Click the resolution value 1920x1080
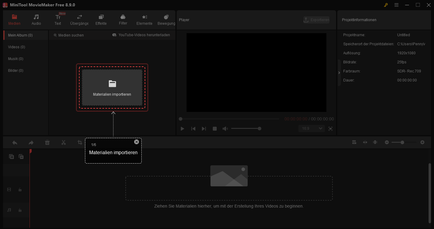 click(x=406, y=53)
